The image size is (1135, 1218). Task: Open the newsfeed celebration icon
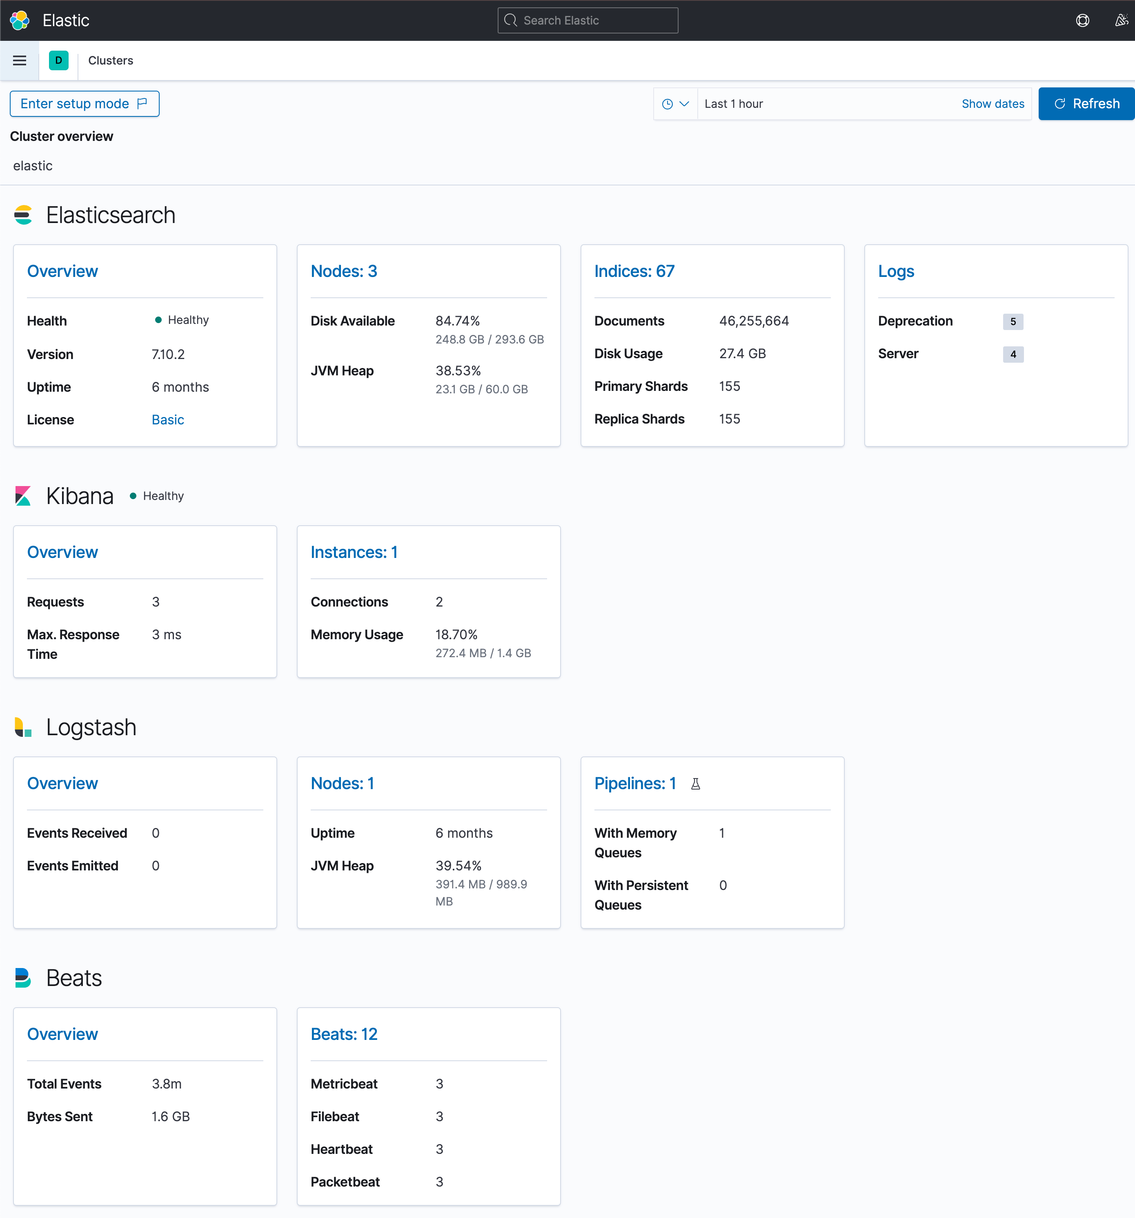1121,20
